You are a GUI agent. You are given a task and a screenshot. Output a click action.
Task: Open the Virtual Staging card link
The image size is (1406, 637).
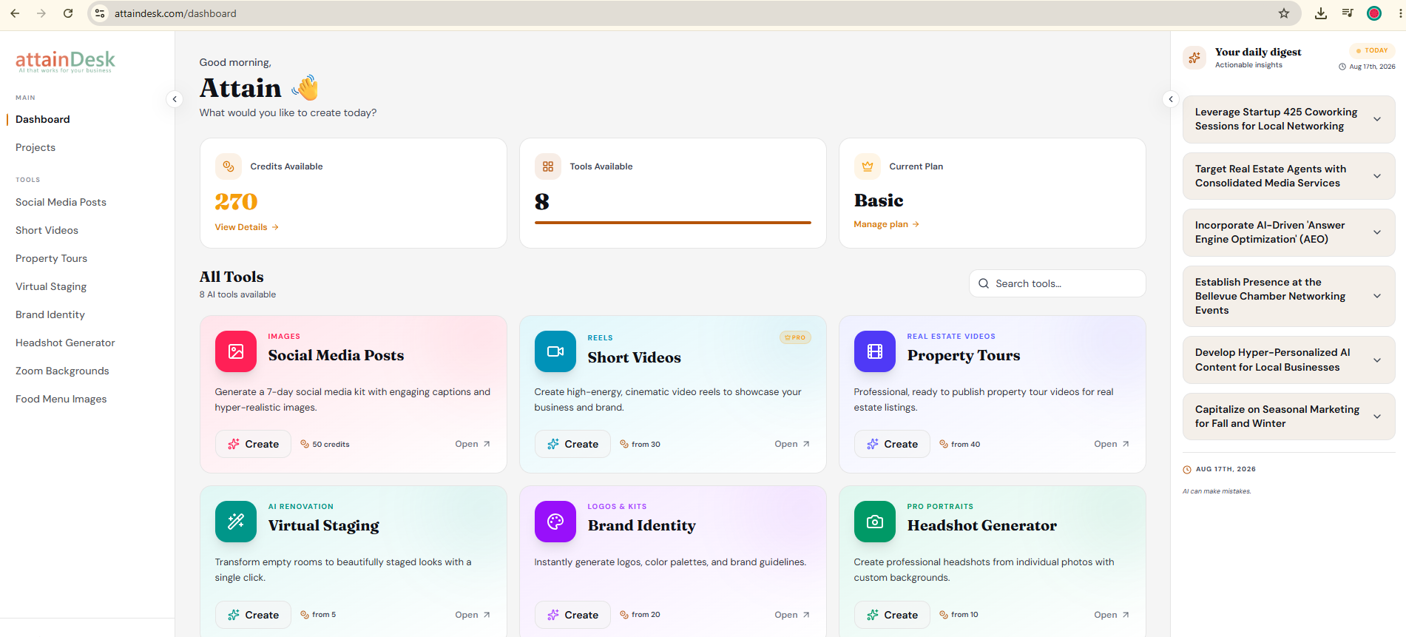473,615
